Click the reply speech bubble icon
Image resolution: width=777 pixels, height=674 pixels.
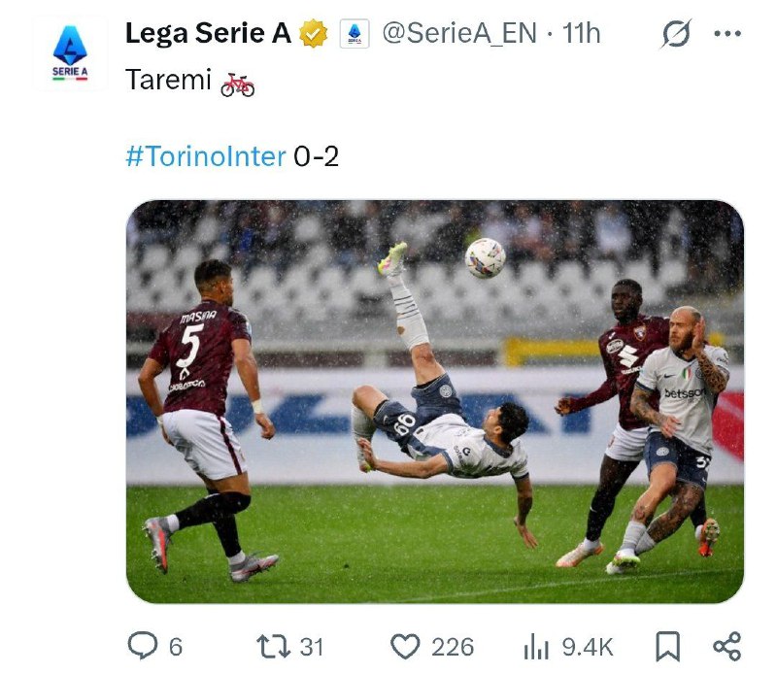[x=143, y=646]
